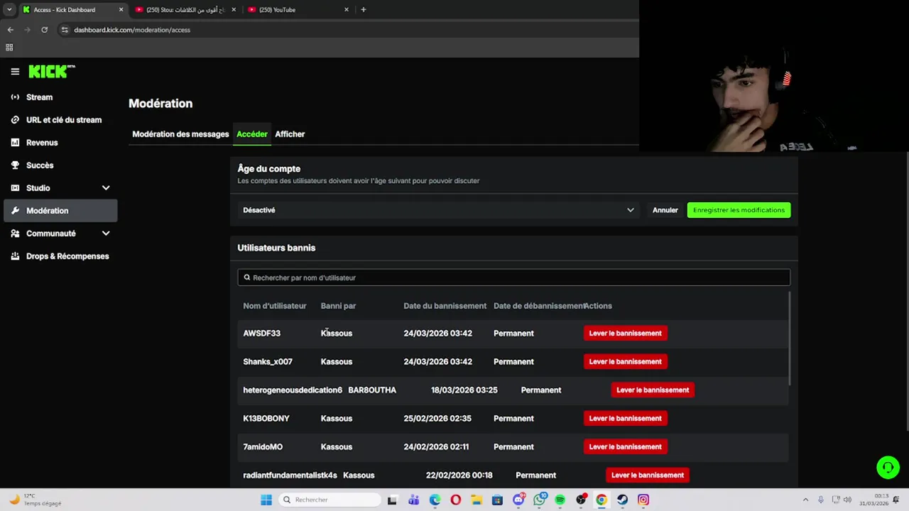The image size is (909, 511).
Task: Open Microsoft Edge from the taskbar
Action: [x=435, y=500]
